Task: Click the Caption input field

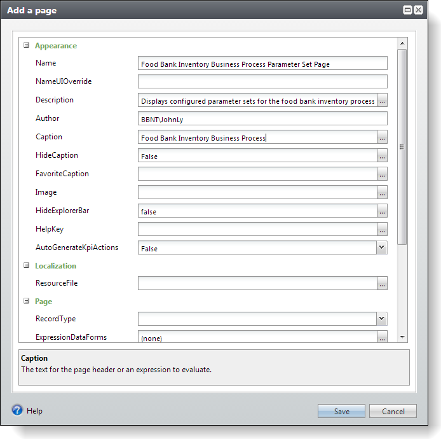Action: point(257,137)
